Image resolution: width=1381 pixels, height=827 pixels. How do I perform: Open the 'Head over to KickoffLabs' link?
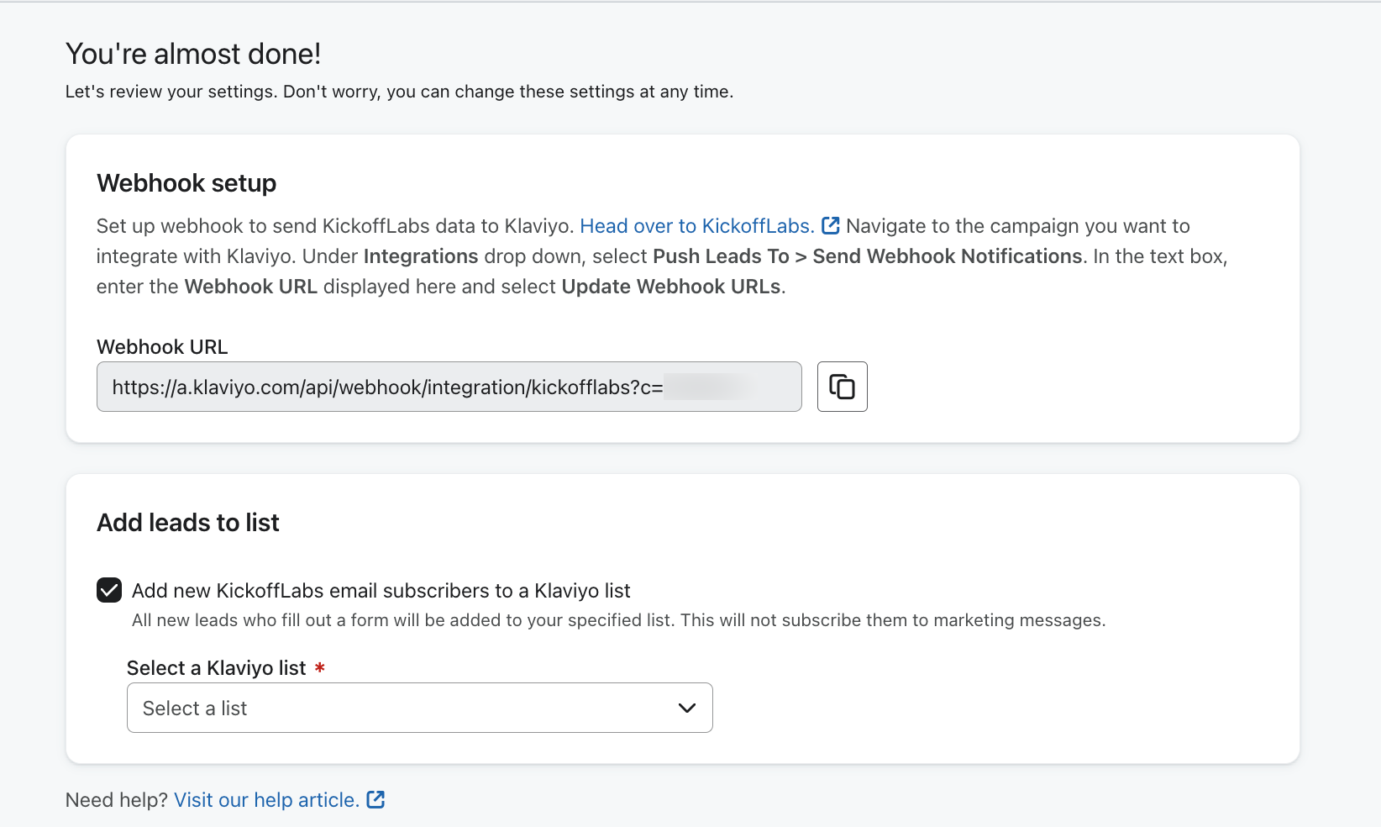click(696, 226)
